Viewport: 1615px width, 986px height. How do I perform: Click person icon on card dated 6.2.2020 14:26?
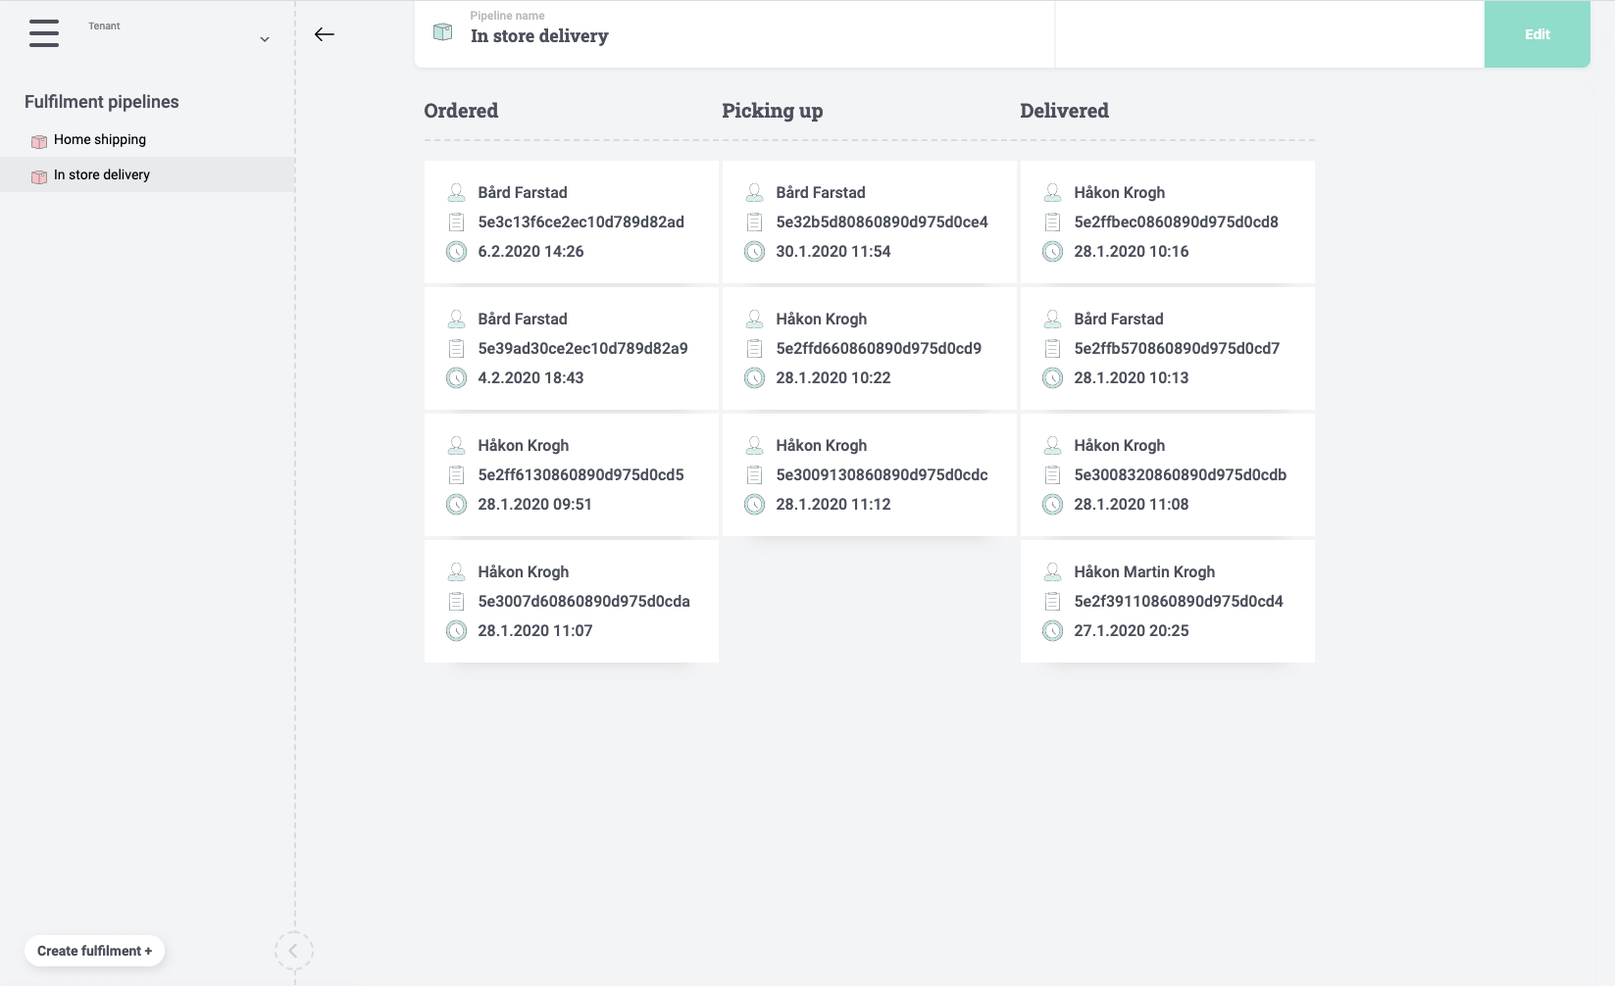(x=457, y=192)
